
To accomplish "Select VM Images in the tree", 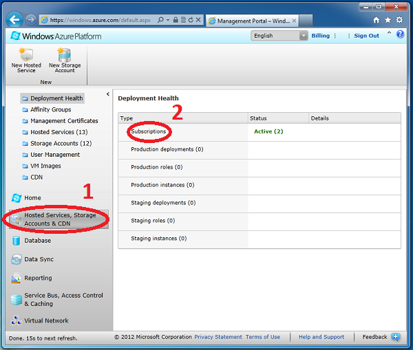I will (45, 166).
